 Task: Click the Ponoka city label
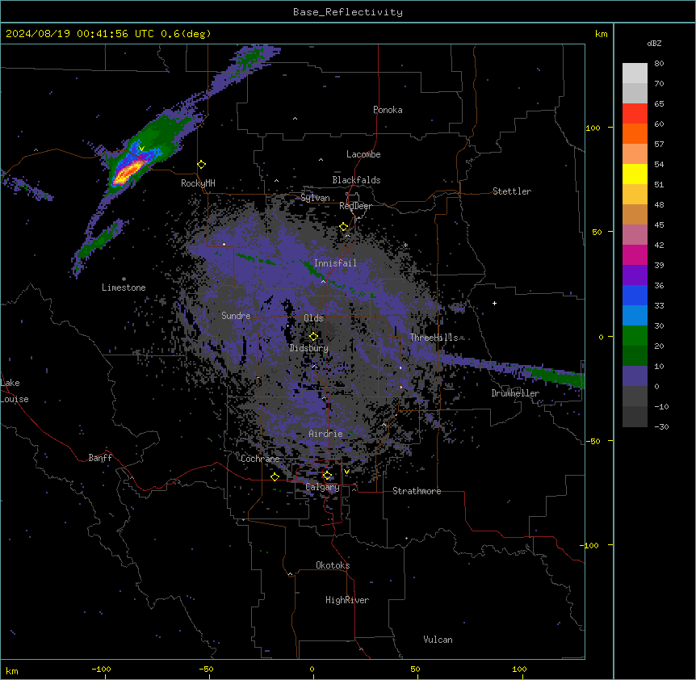pyautogui.click(x=388, y=110)
